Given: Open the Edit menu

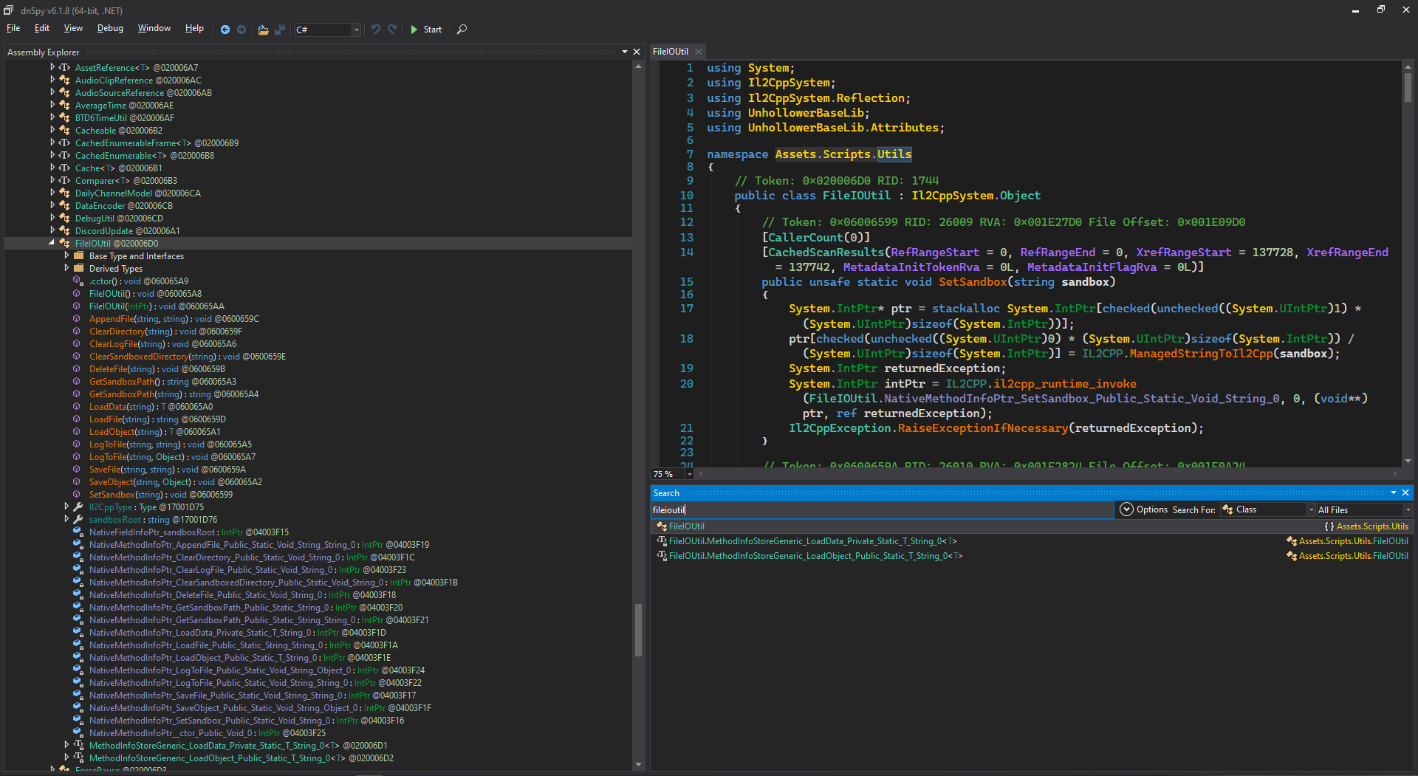Looking at the screenshot, I should pos(42,28).
